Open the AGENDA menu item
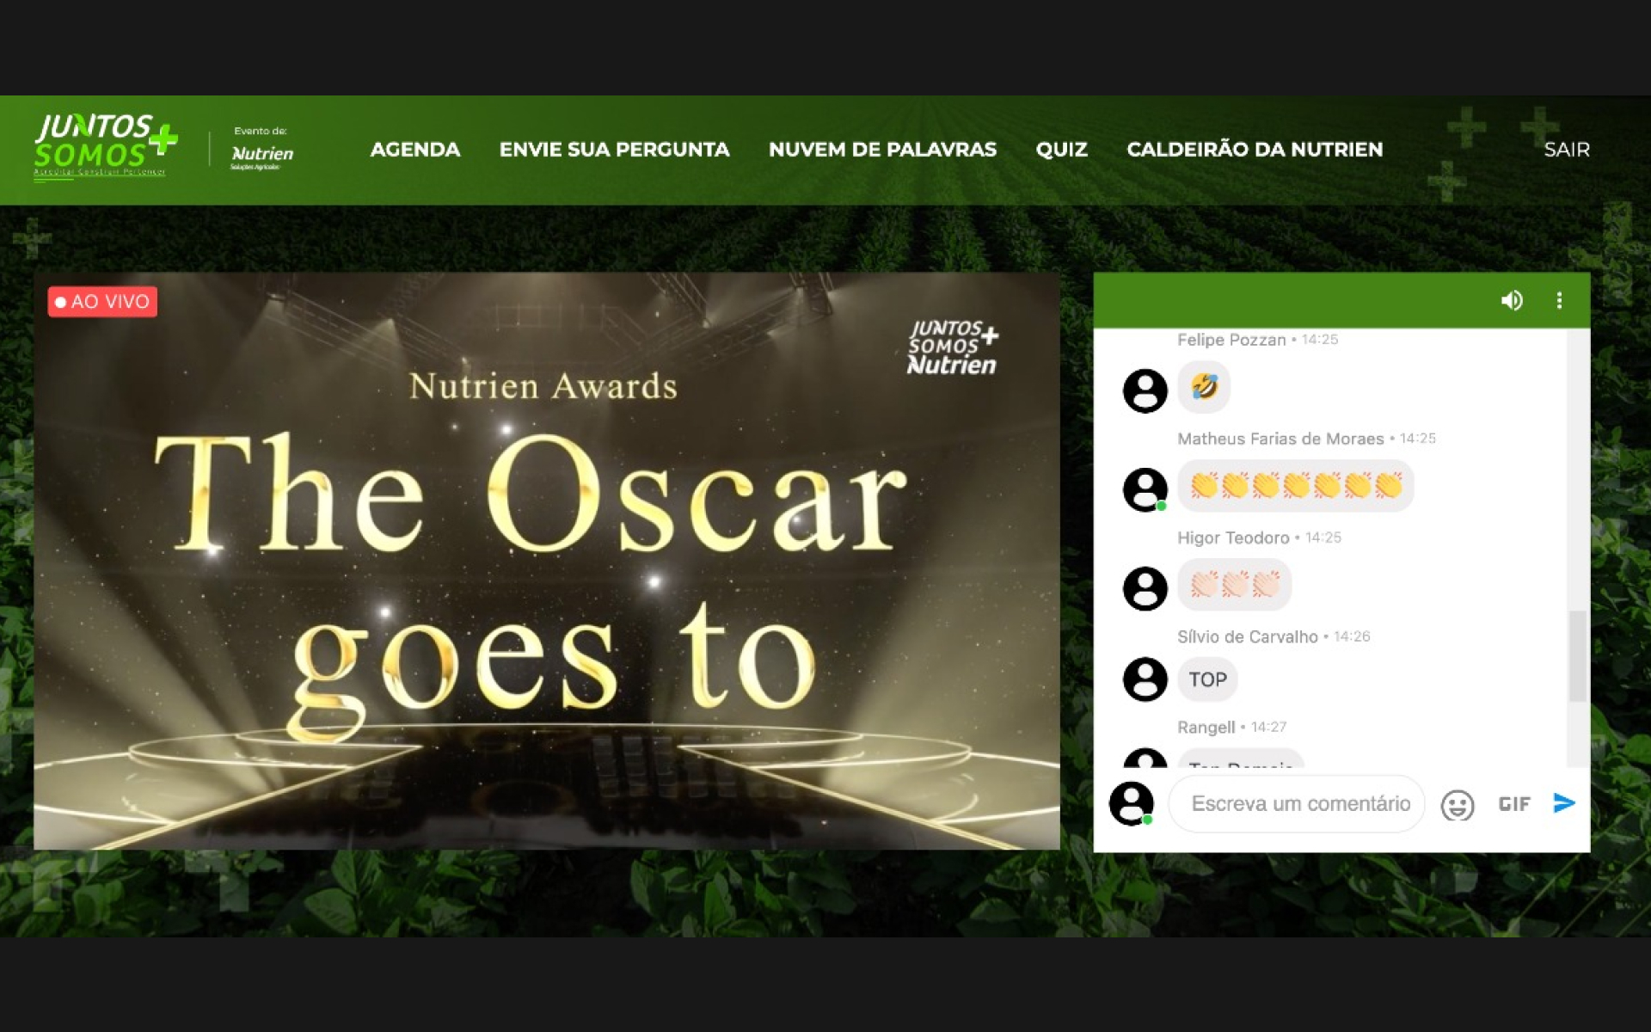Image resolution: width=1651 pixels, height=1032 pixels. coord(415,150)
